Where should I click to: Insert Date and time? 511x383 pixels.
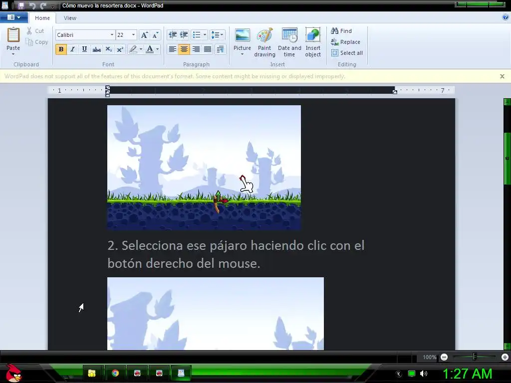289,42
